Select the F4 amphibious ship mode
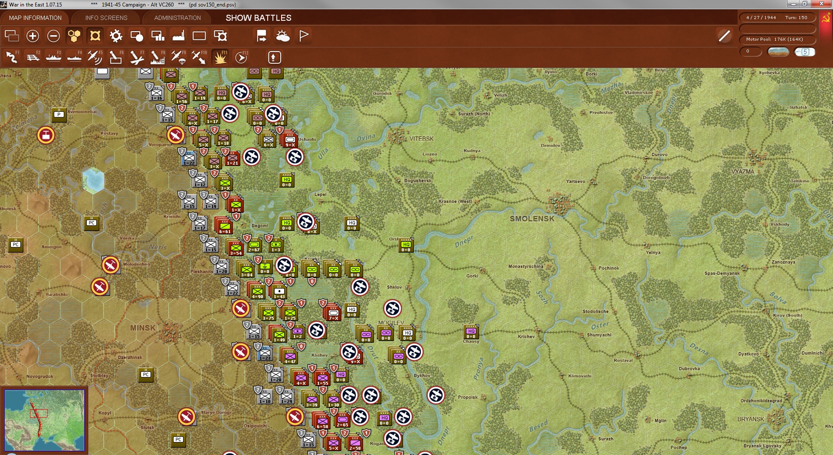 tap(74, 57)
